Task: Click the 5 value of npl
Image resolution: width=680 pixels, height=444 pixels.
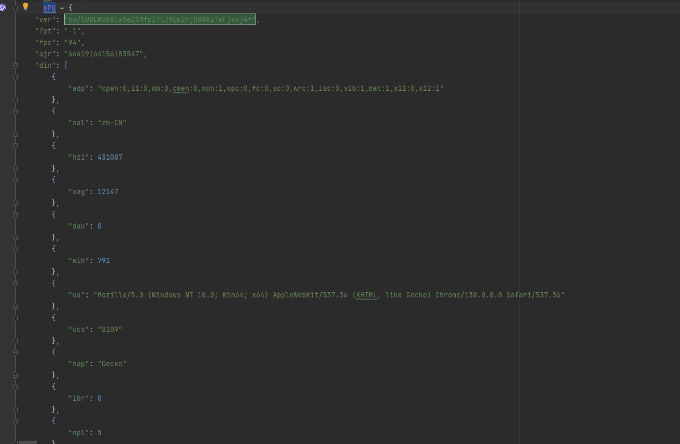Action: coord(100,433)
